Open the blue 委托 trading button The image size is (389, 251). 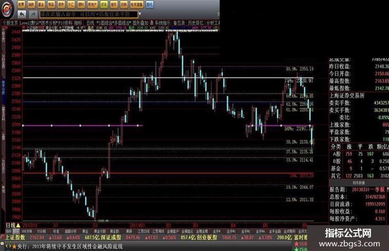[149, 5]
